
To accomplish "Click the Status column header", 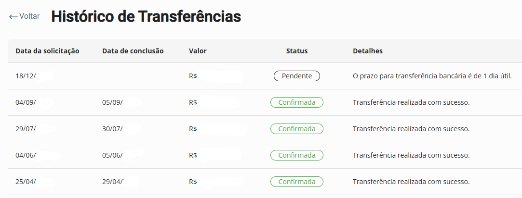I will click(x=297, y=51).
